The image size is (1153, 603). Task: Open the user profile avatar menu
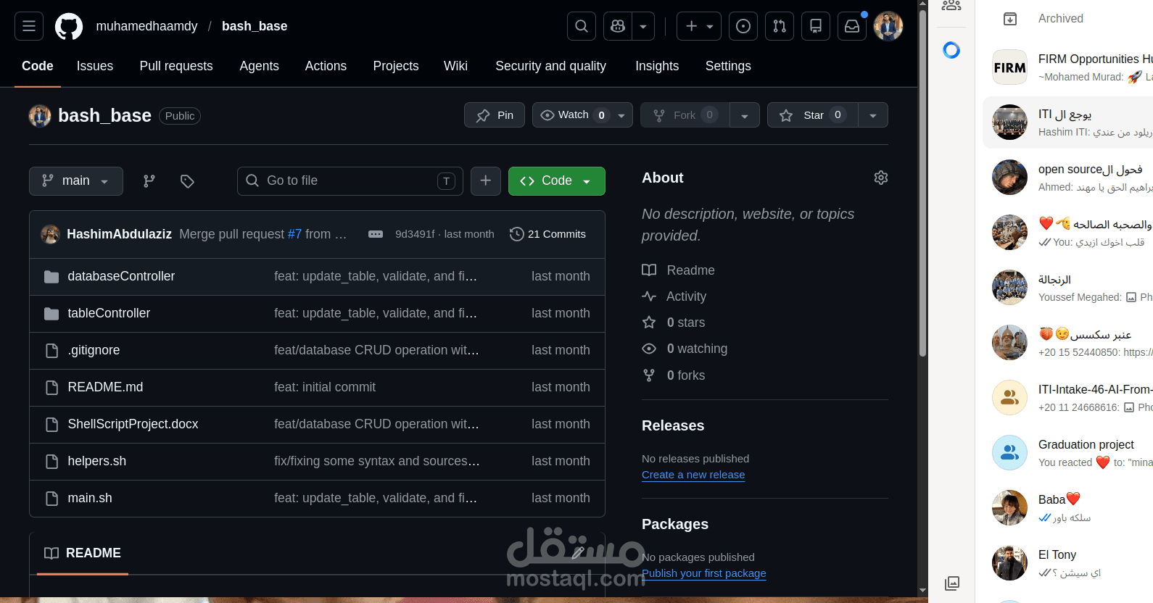(888, 26)
